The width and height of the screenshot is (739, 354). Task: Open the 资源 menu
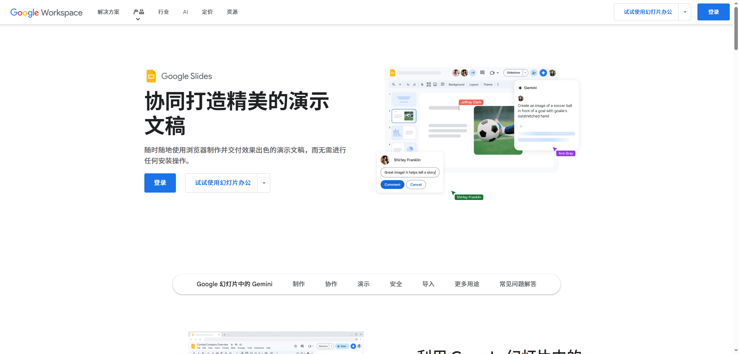point(232,12)
